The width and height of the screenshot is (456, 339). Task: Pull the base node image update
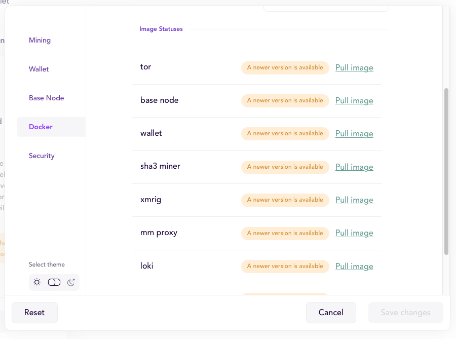[354, 100]
